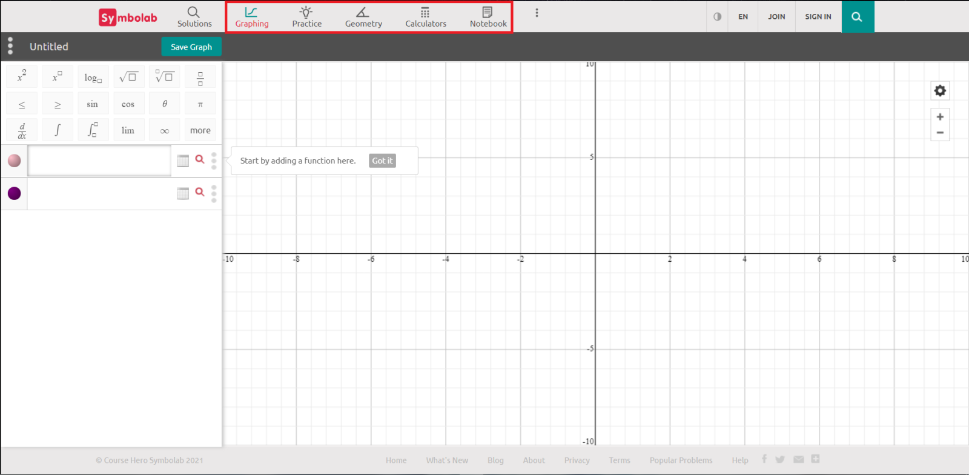Focus the first function input field

pyautogui.click(x=100, y=161)
